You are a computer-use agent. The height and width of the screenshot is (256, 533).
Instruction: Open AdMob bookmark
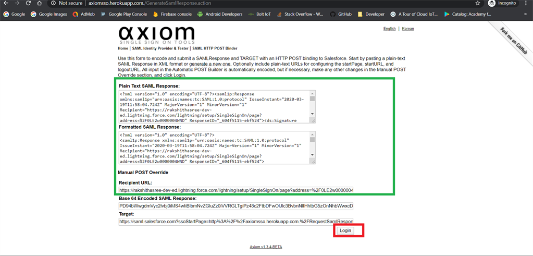click(x=83, y=14)
